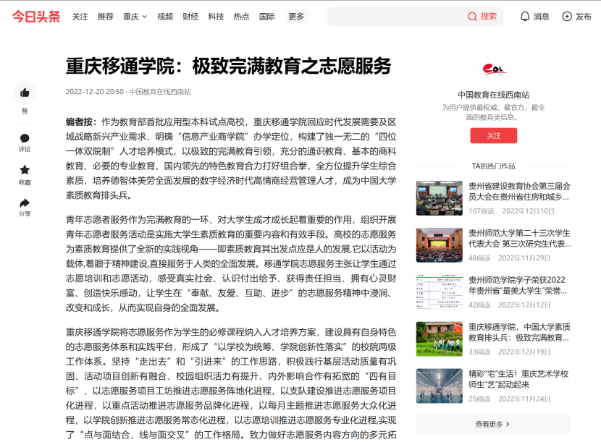Screen dimensions: 601x442
Task: Click the 中国教育在线 avatar logo
Action: [494, 69]
